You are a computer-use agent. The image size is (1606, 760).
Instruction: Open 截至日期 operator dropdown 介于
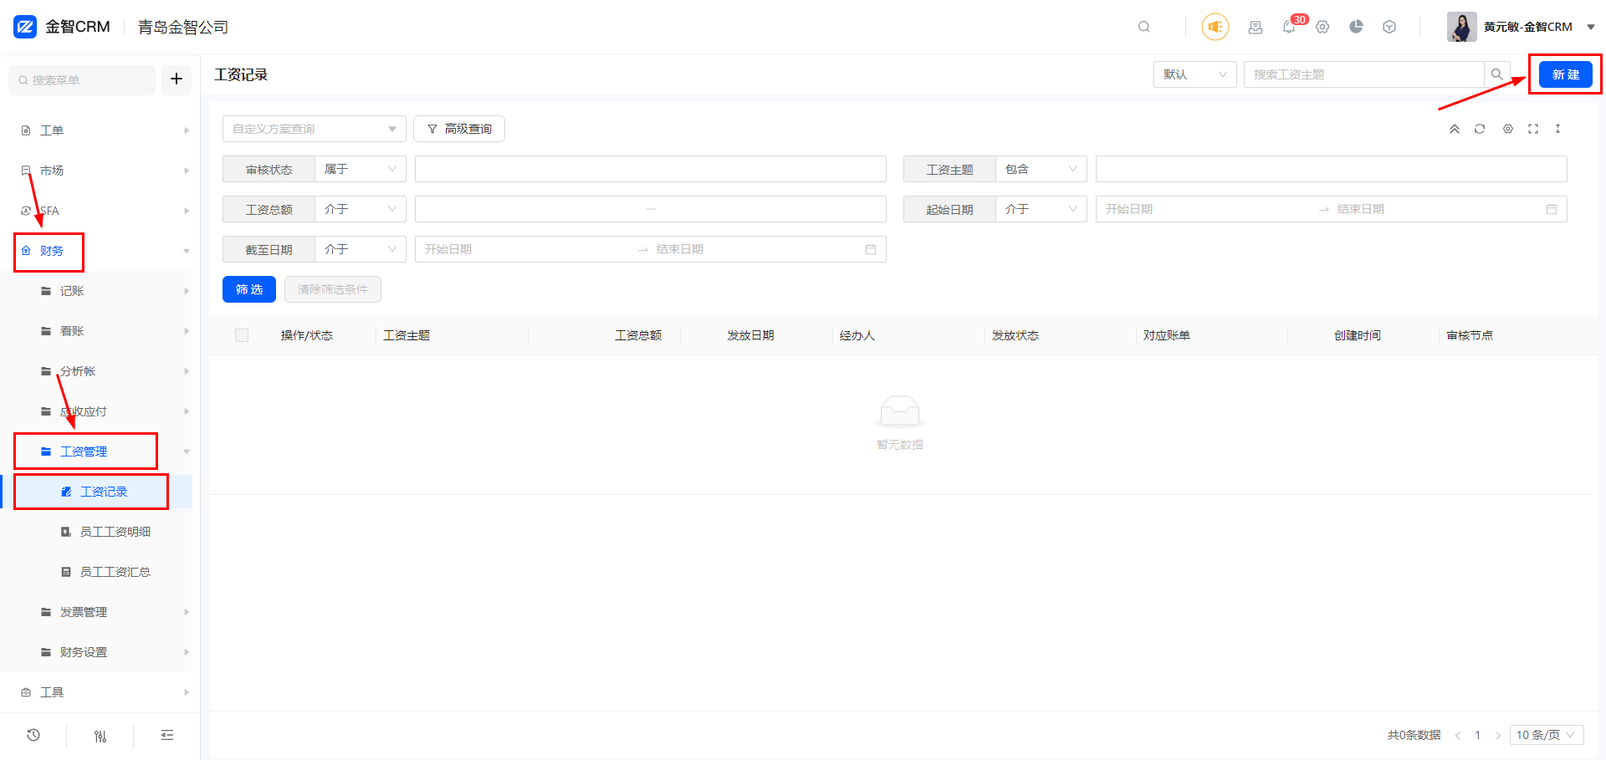pos(361,249)
